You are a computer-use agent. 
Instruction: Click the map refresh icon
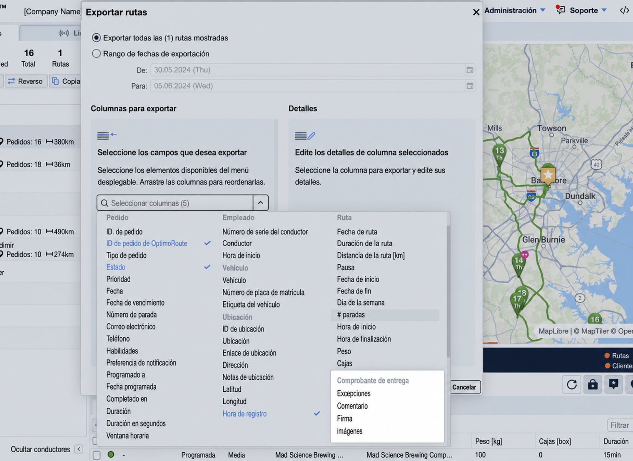572,384
